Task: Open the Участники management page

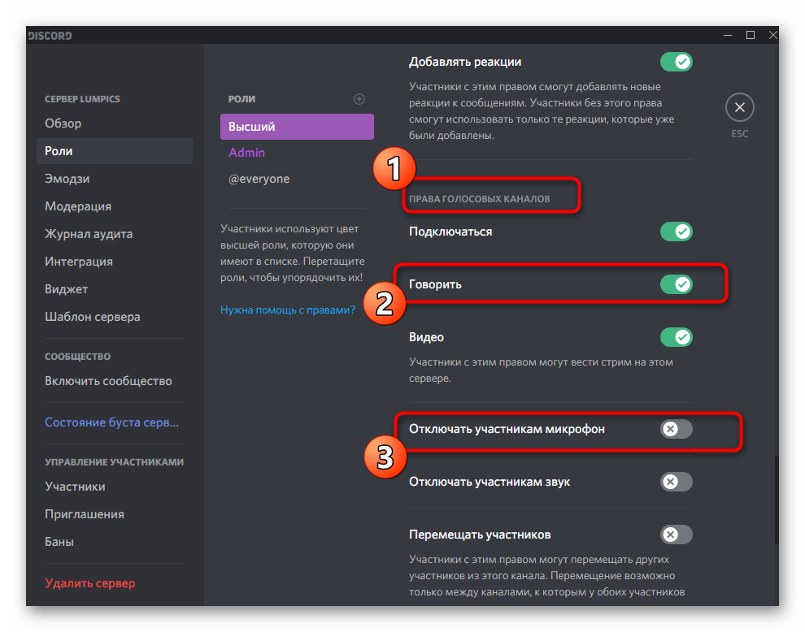Action: pos(115,487)
